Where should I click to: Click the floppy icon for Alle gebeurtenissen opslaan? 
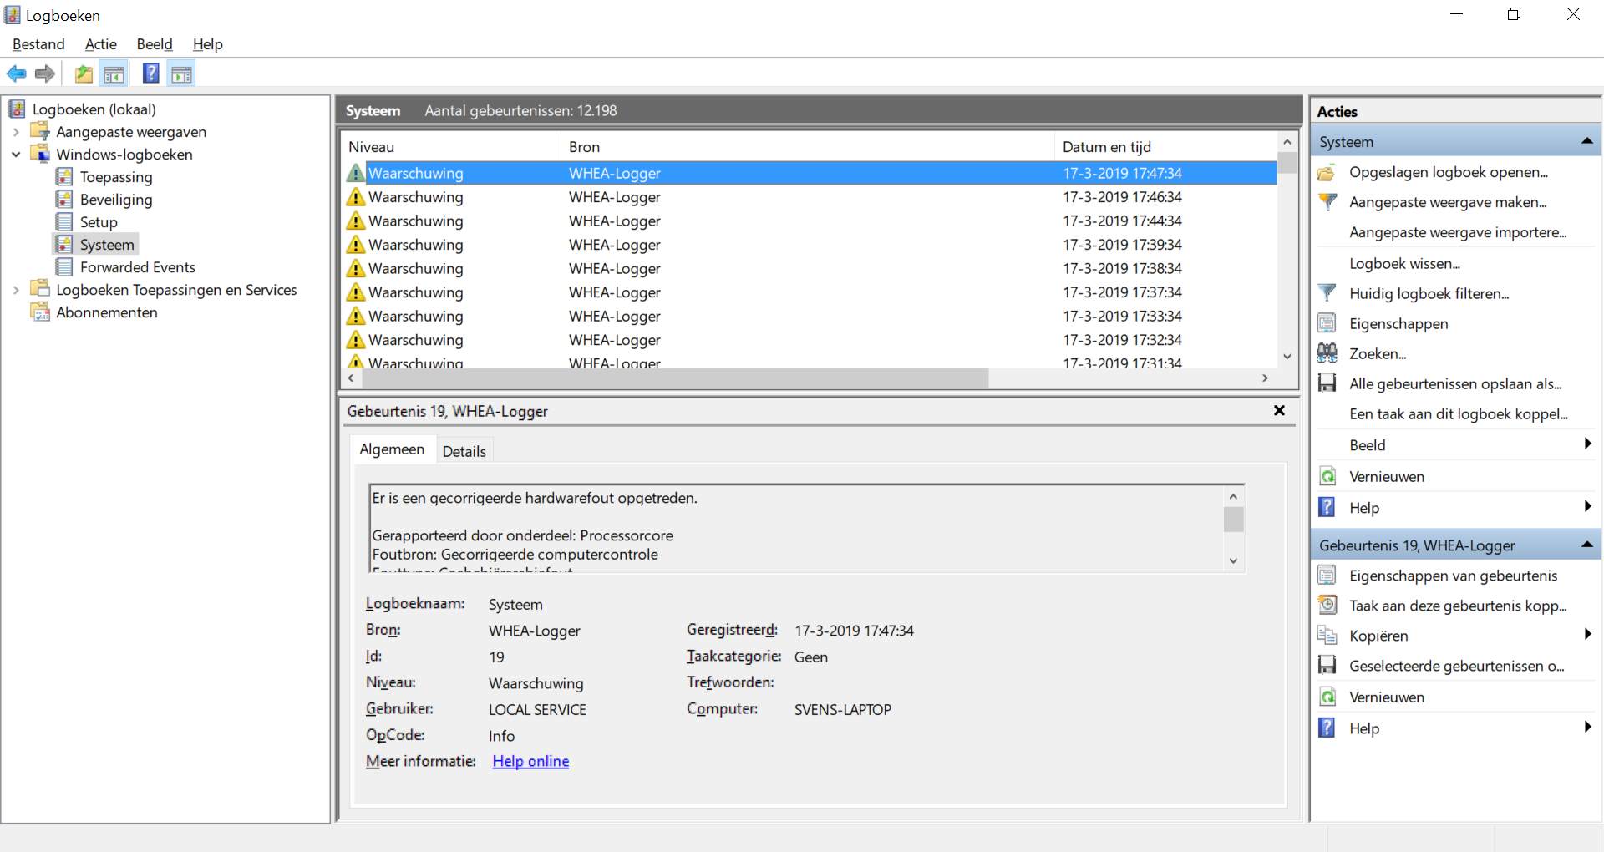[x=1327, y=383]
